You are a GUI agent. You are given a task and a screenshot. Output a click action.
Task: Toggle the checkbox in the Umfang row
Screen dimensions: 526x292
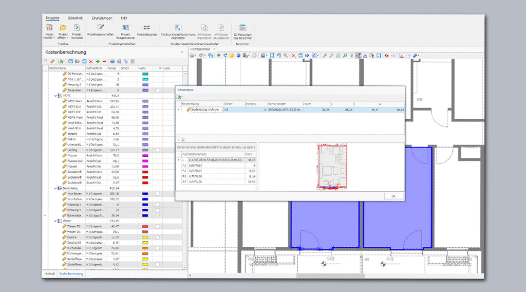click(157, 150)
